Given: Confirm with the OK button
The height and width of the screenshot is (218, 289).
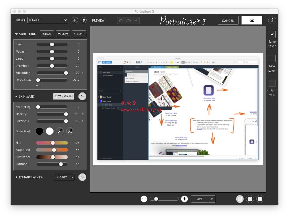Looking at the screenshot, I should point(252,20).
